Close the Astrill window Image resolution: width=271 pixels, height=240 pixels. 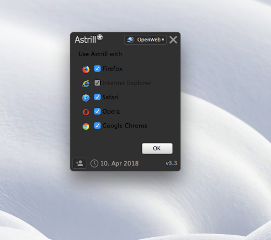[173, 40]
